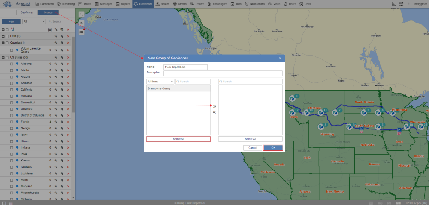Toggle the Quarries group checkbox
Viewport: 429px width, 205px height.
pyautogui.click(x=7, y=43)
